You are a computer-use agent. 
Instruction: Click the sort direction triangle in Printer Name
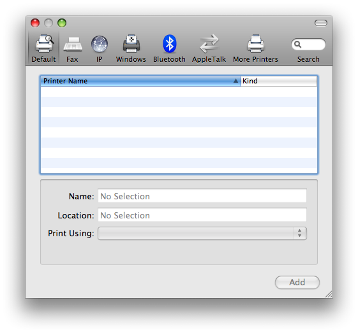[235, 81]
